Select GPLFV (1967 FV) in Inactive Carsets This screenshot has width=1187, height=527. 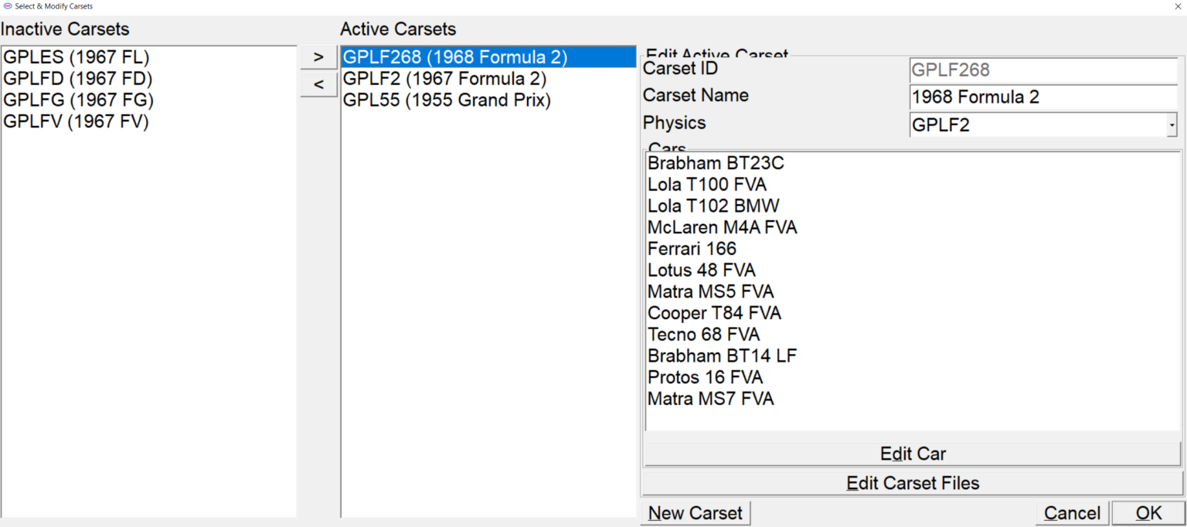coord(75,121)
